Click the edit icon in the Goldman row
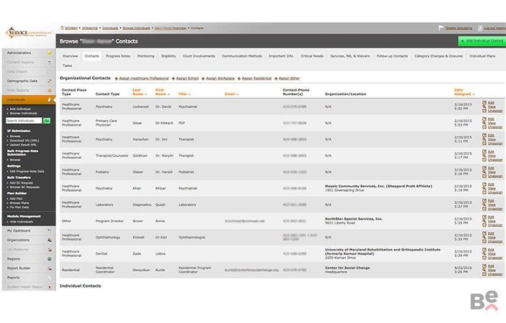Screen dimensions: 506x323 click(484, 152)
